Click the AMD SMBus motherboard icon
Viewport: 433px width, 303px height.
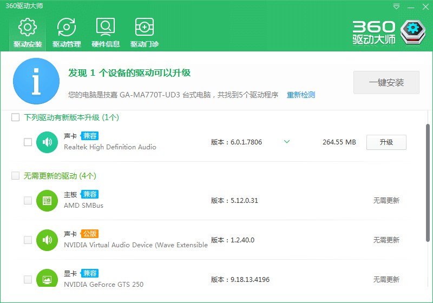(47, 201)
